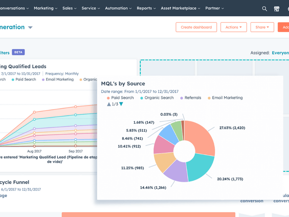Expand the dashboard name dropdown arrow
289x217 pixels.
pos(30,27)
